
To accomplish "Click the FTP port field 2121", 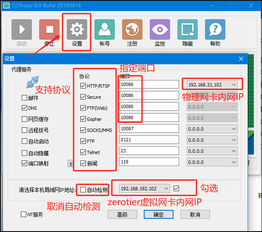I will (149, 140).
